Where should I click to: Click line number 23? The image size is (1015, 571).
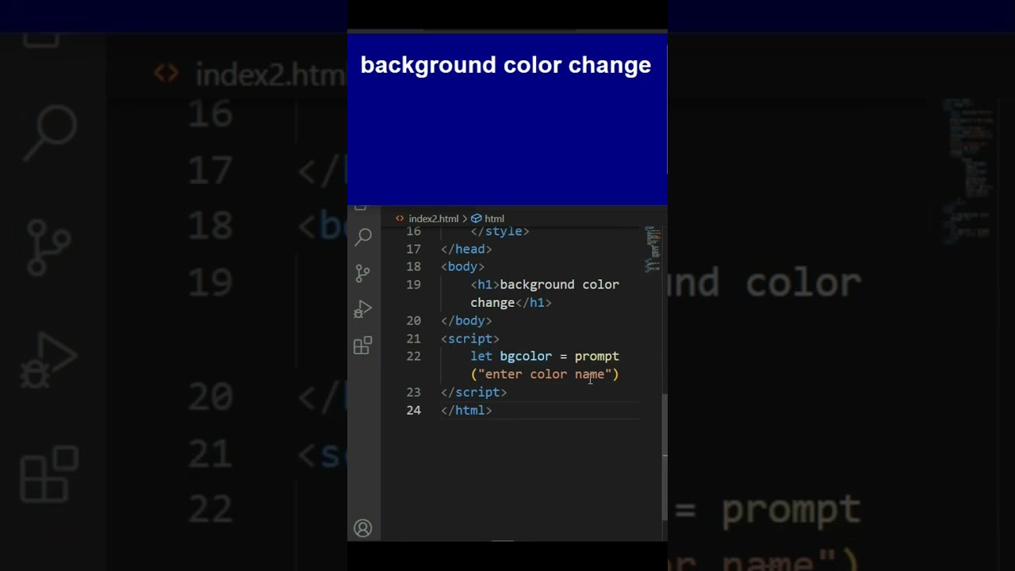pos(413,392)
